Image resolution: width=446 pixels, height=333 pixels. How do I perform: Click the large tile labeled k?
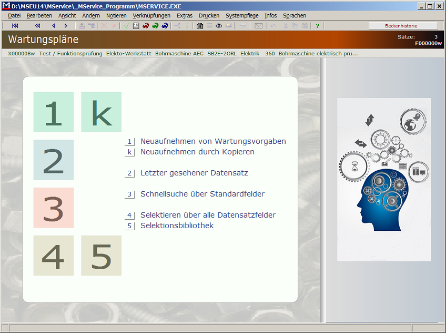(x=101, y=112)
